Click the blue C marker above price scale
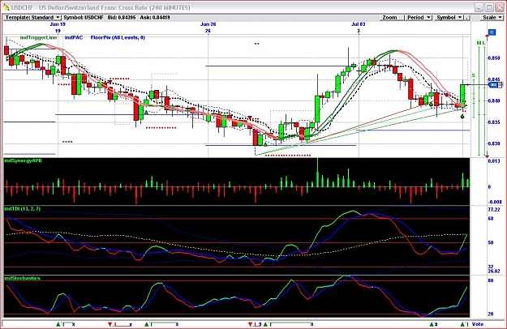507x329 pixels. (x=492, y=32)
